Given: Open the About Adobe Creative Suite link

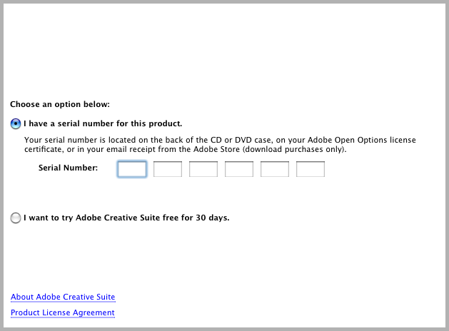Looking at the screenshot, I should [x=63, y=297].
